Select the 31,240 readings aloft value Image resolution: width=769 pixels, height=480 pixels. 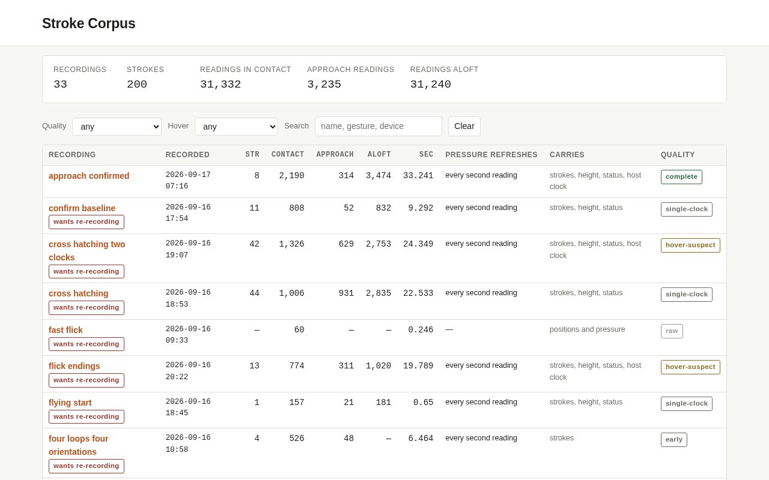pyautogui.click(x=431, y=85)
